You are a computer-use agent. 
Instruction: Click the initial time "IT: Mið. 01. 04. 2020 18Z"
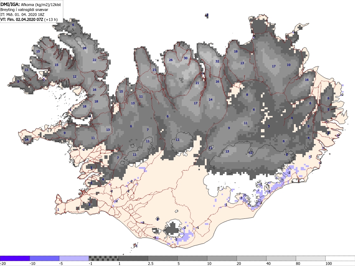[x=22, y=15]
